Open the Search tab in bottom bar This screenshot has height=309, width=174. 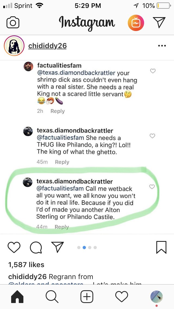(52, 296)
